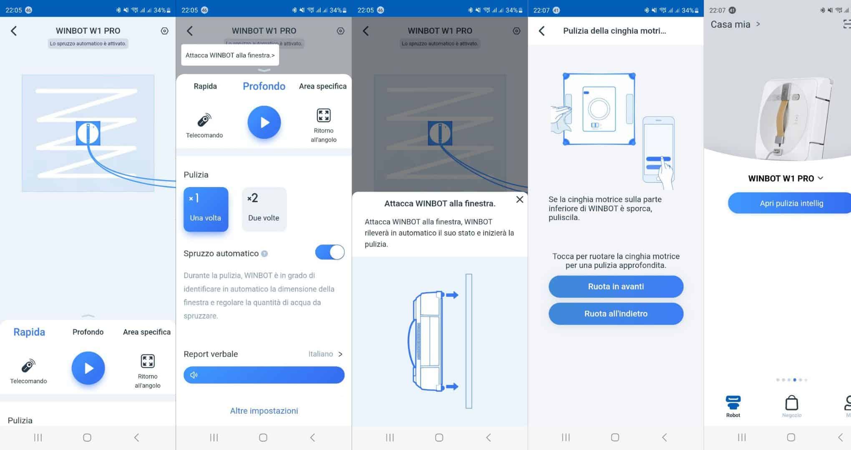This screenshot has width=851, height=450.
Task: Tap the WINBOT attach-to-window illustration in the dialog
Action: pos(440,341)
